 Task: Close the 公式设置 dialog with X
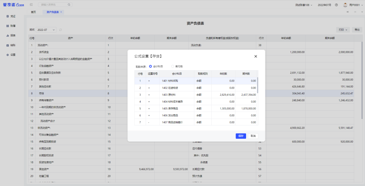pos(255,56)
